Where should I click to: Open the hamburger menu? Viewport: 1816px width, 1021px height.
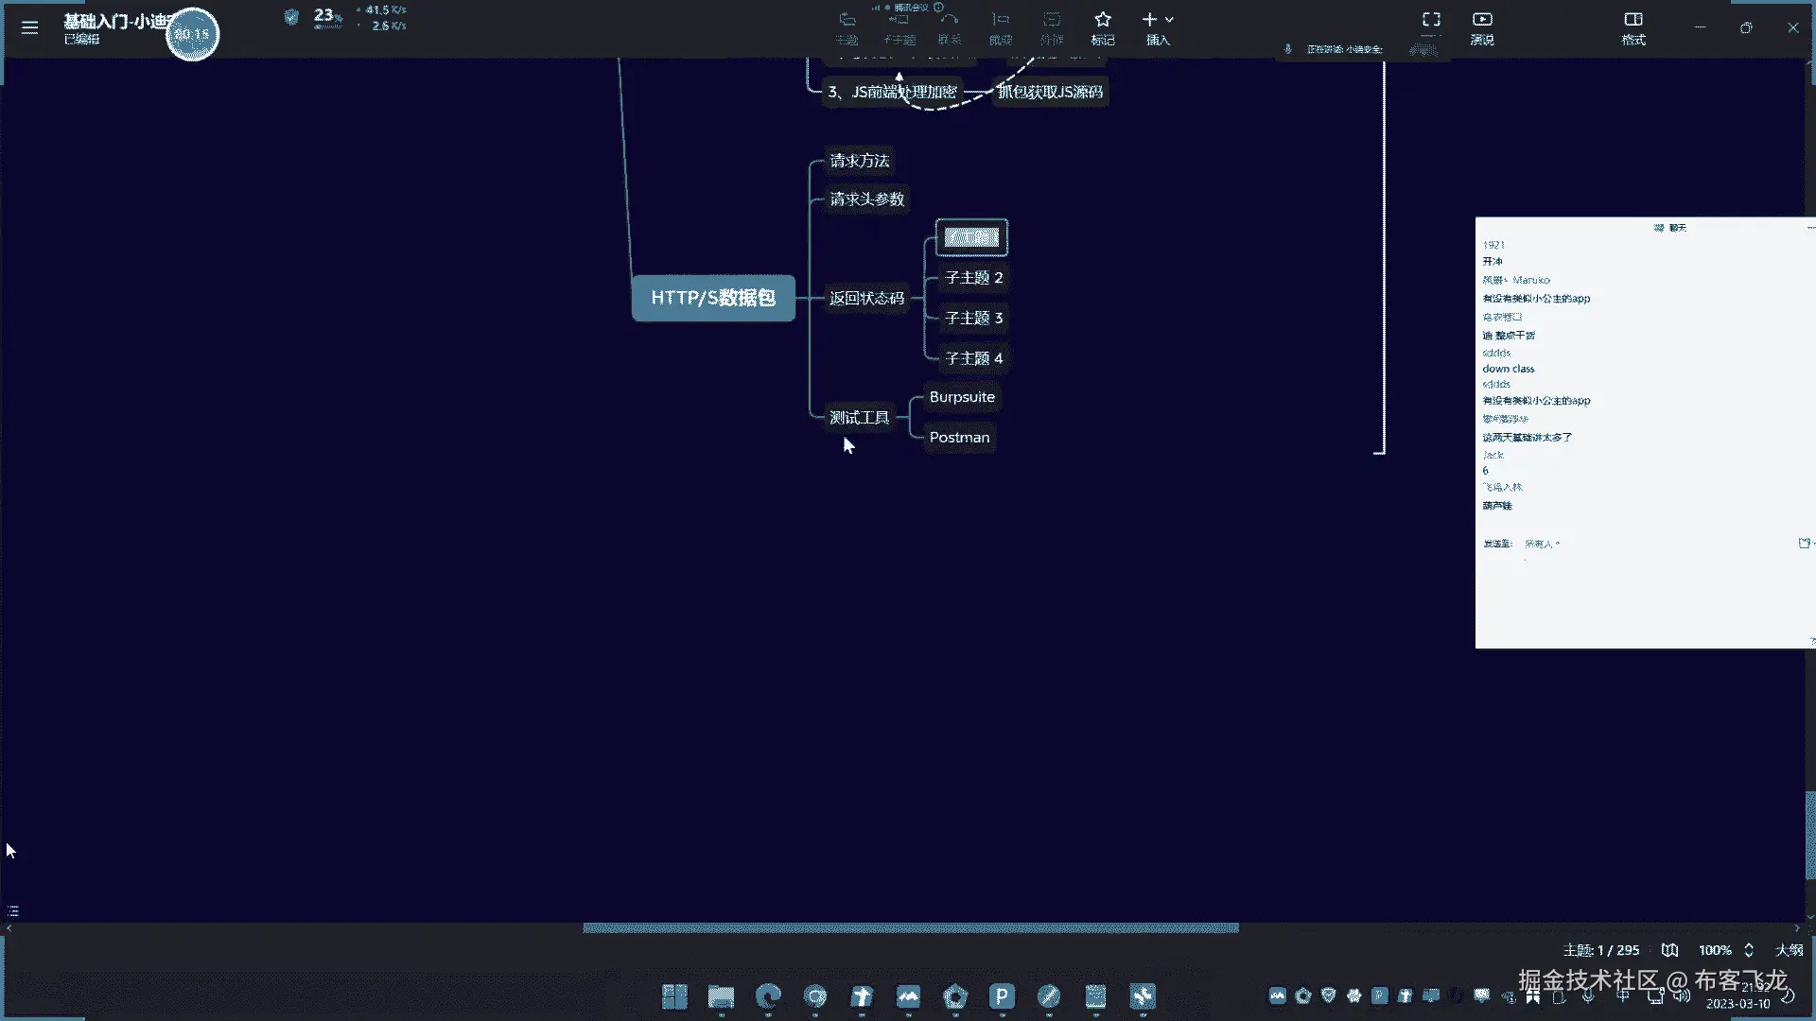[29, 27]
